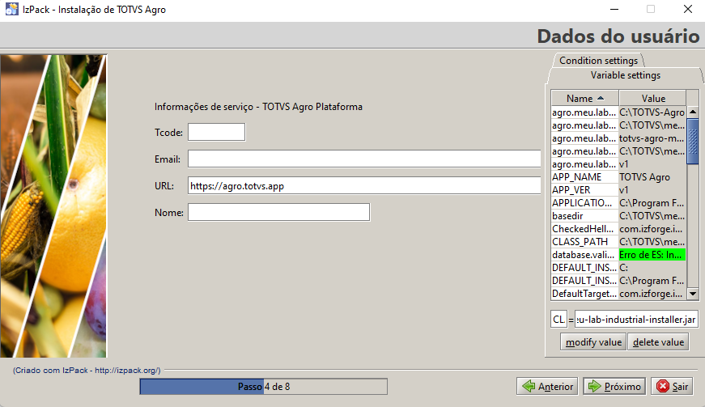
Task: Click the red X icon on Sair
Action: coord(663,386)
